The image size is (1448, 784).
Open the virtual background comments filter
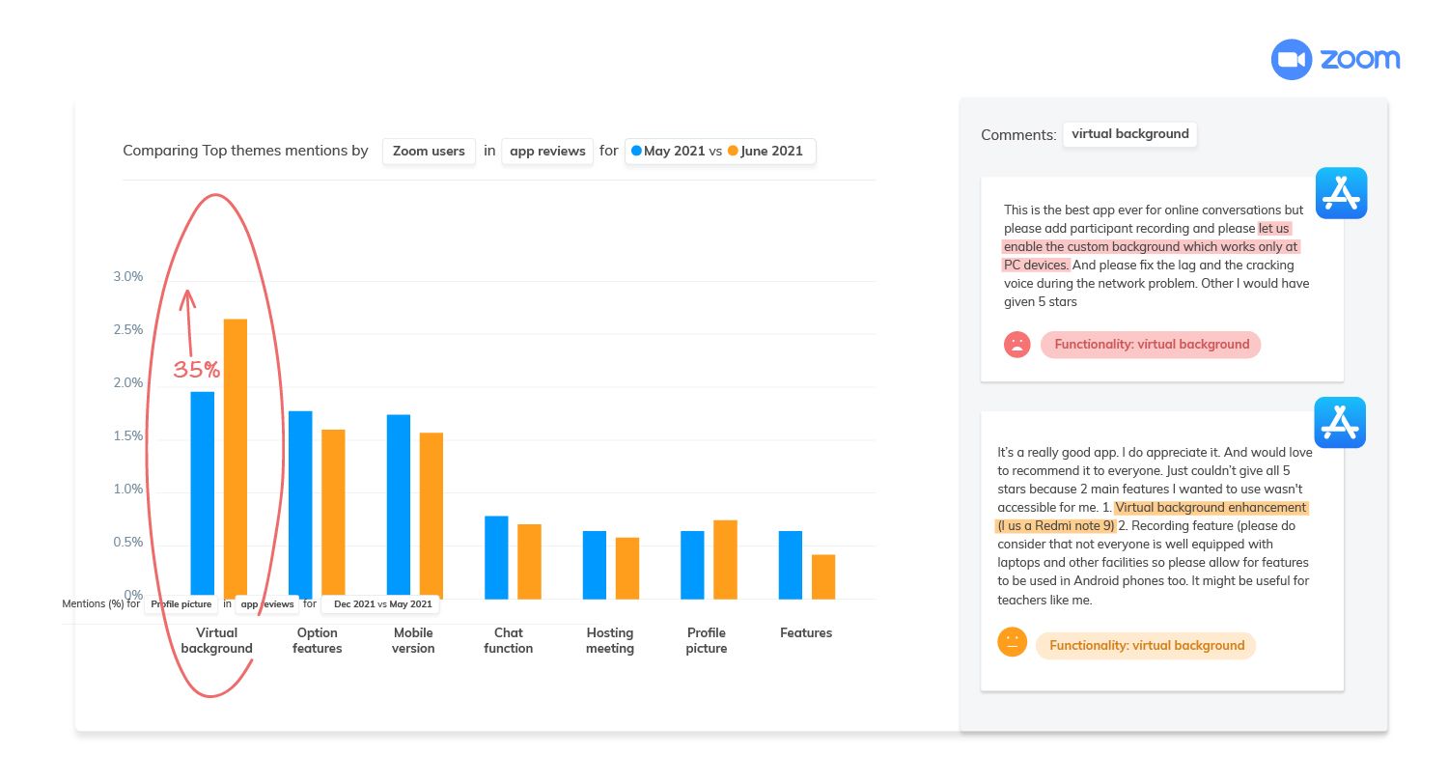[x=1130, y=134]
